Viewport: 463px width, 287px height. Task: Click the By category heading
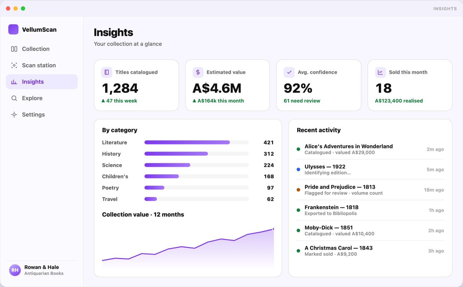coord(120,130)
